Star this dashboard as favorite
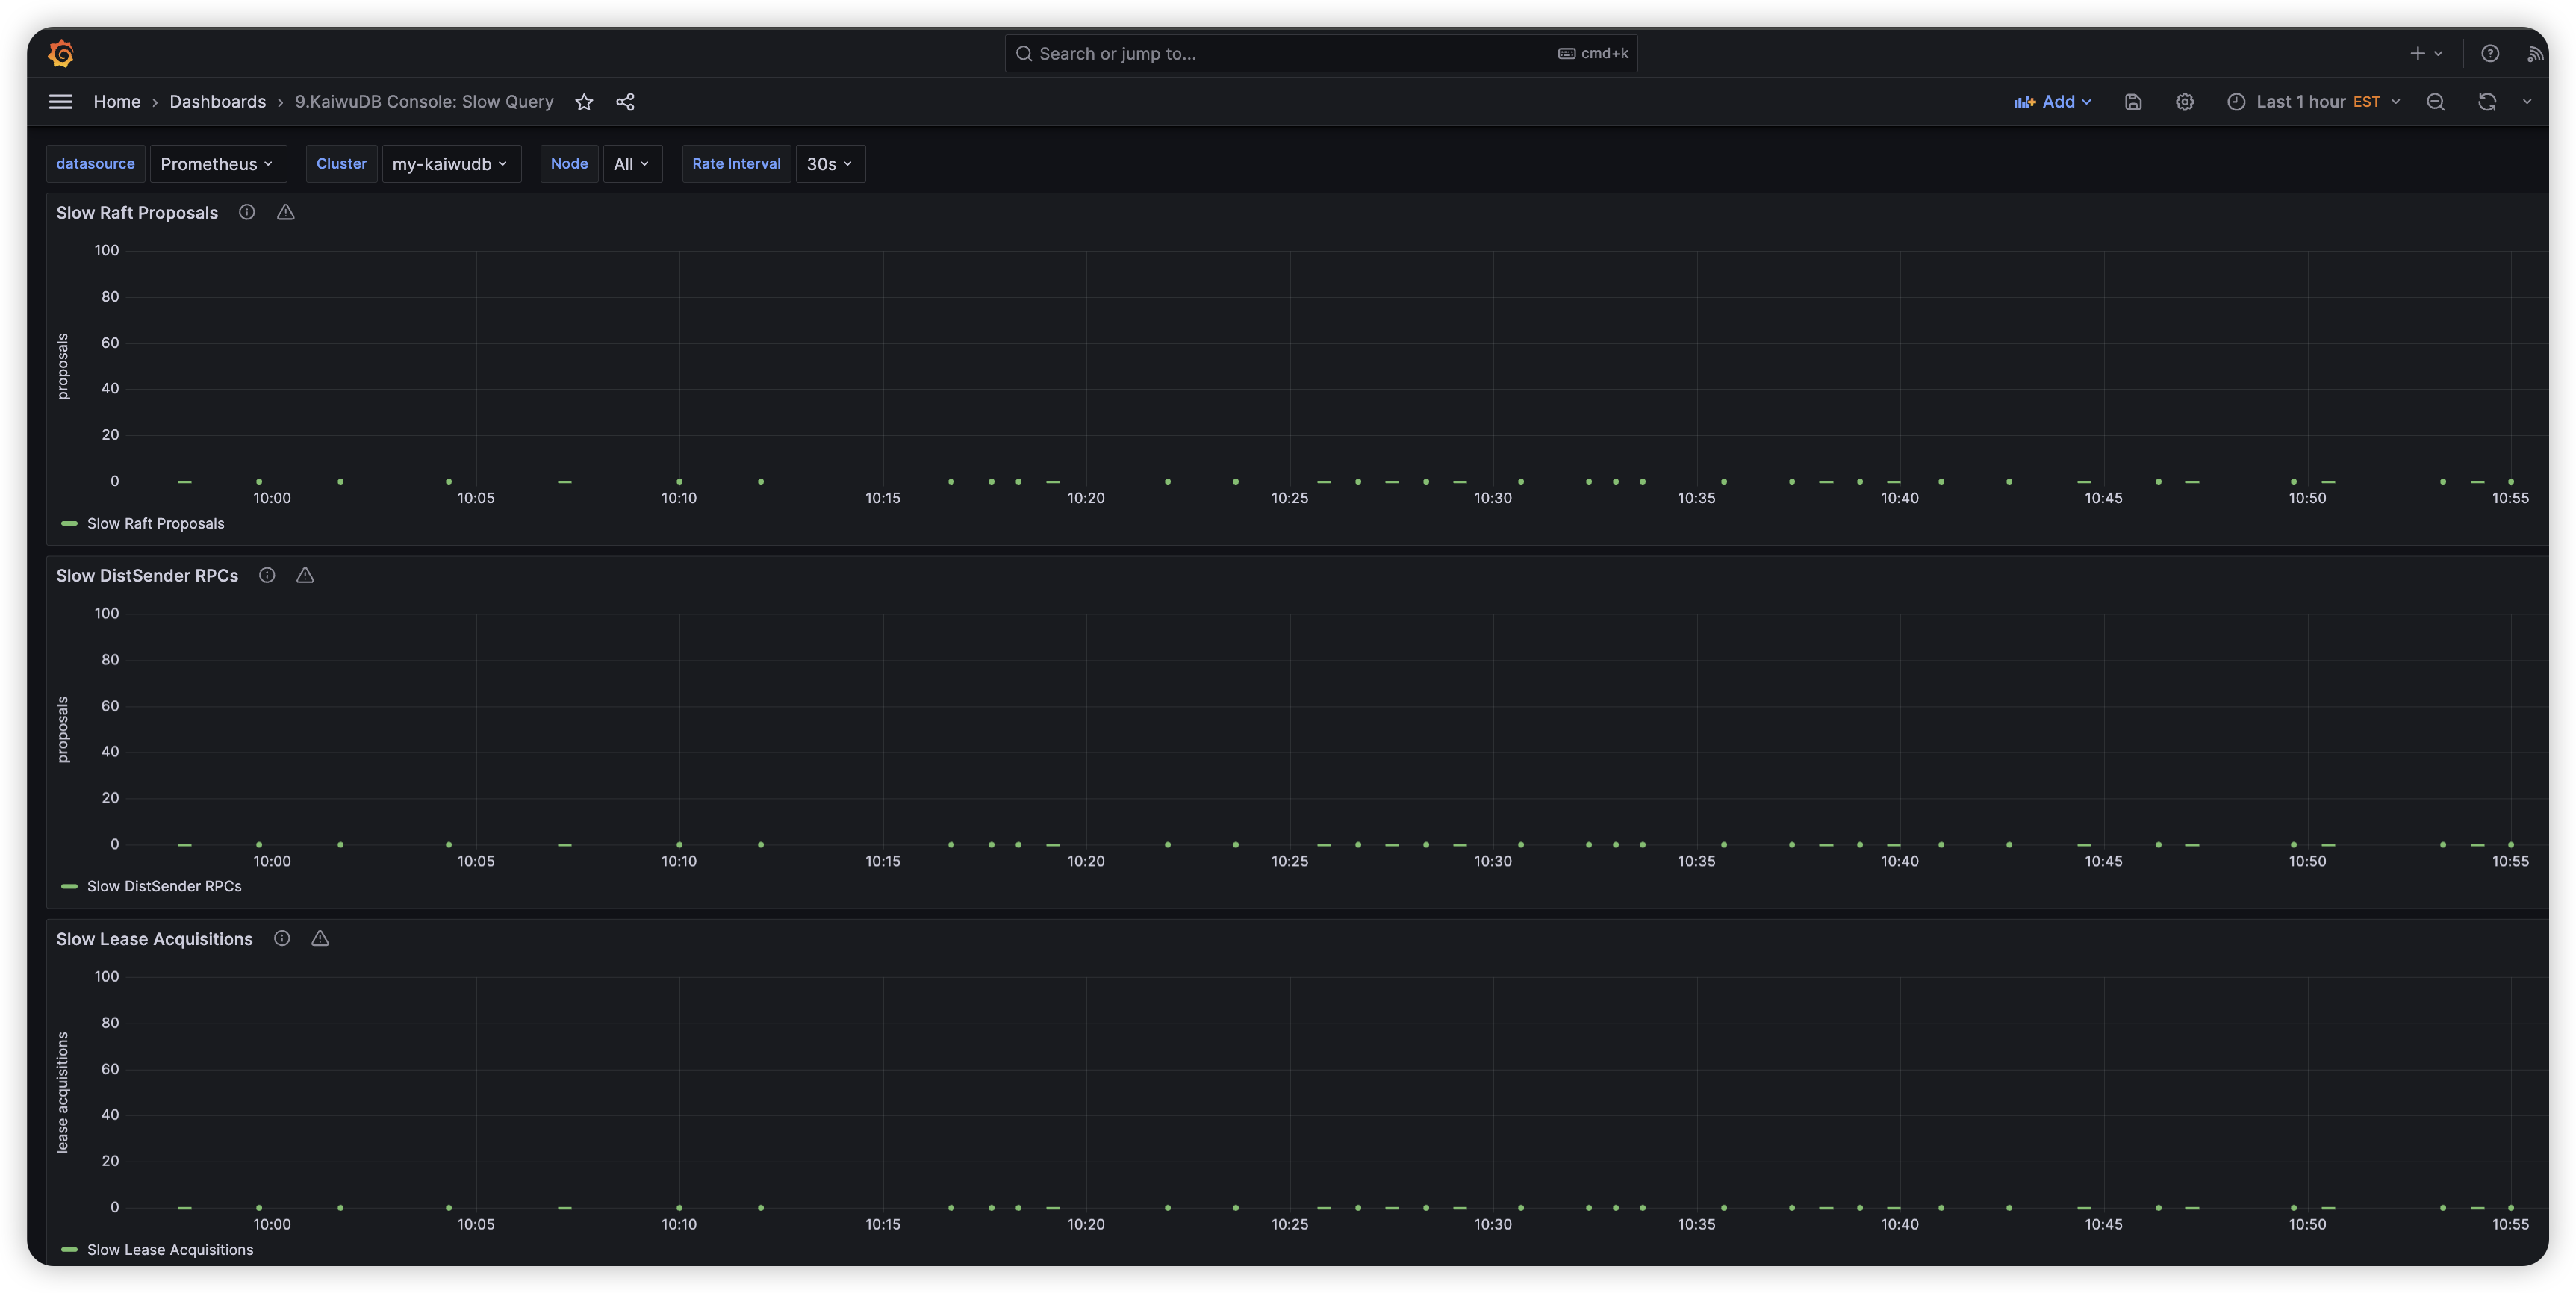2576x1293 pixels. [x=584, y=102]
